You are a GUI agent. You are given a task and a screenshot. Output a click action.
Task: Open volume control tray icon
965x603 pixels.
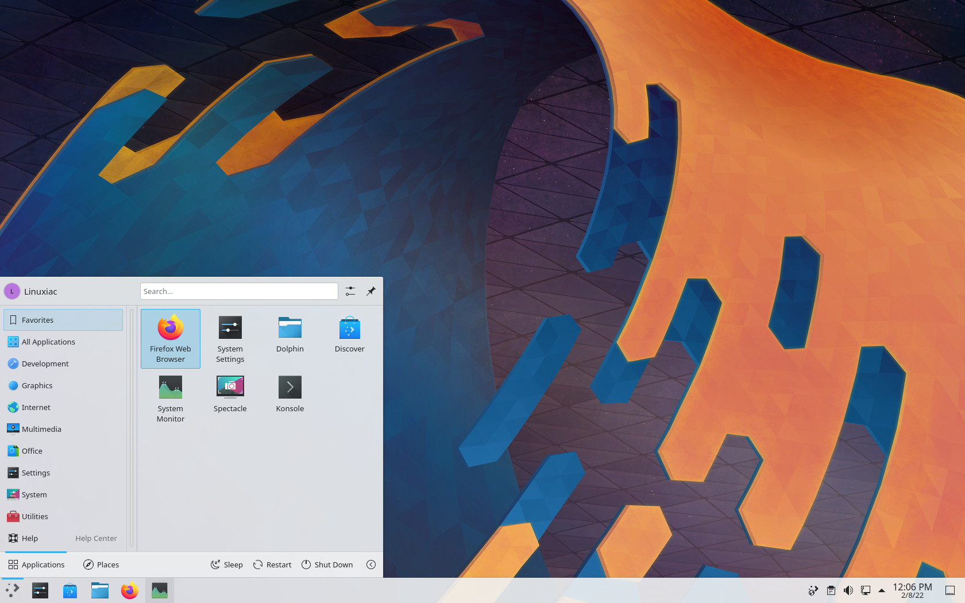click(848, 590)
